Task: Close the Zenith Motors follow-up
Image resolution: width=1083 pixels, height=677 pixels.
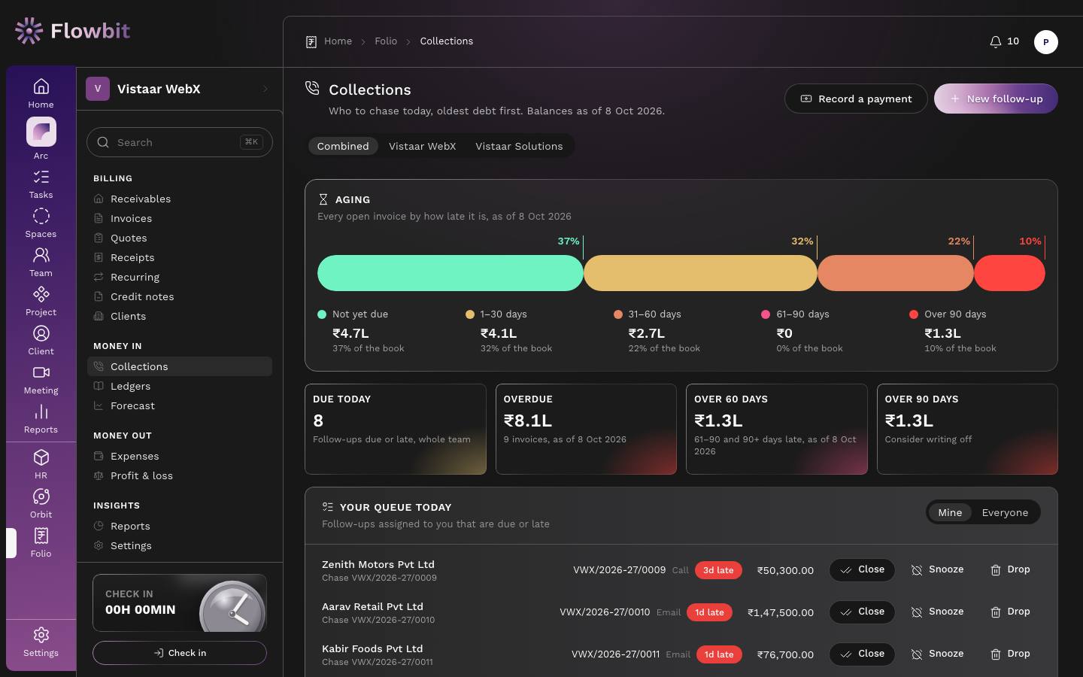Action: [862, 570]
